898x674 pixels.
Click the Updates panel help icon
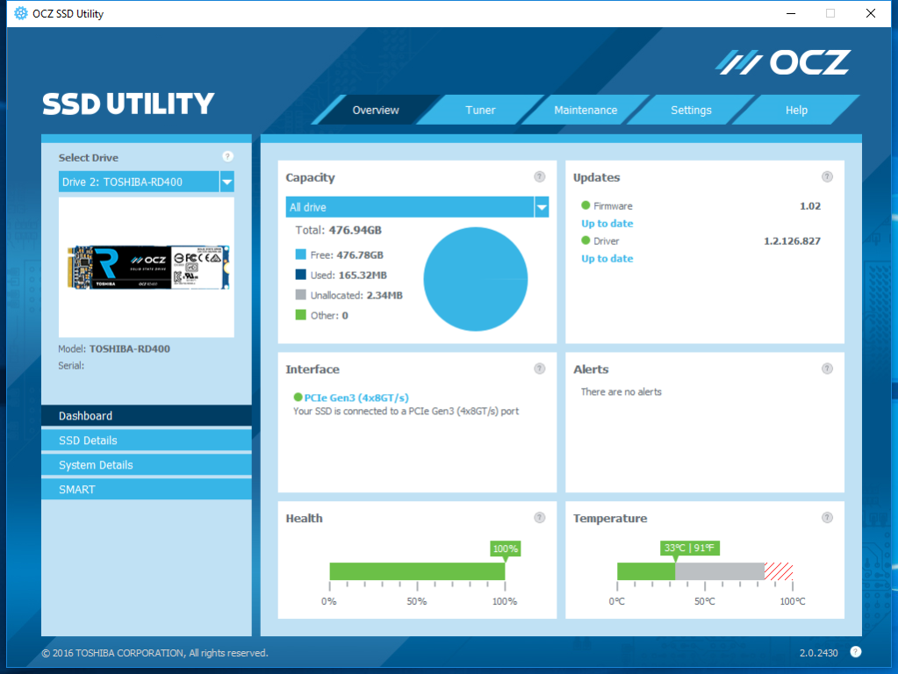click(x=827, y=177)
